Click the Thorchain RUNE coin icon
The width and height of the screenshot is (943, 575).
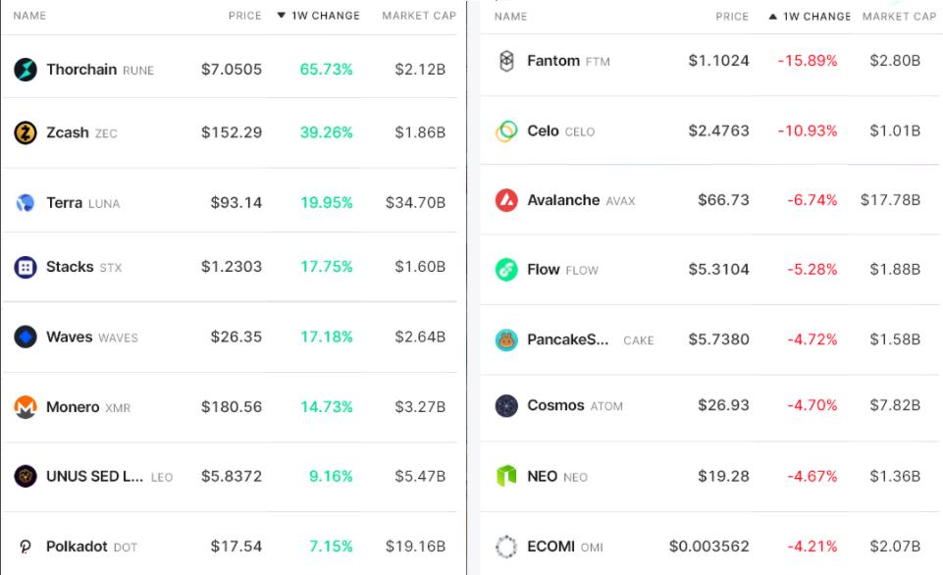[x=26, y=70]
